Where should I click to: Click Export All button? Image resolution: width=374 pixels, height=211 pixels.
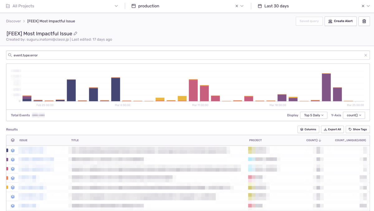click(x=332, y=129)
